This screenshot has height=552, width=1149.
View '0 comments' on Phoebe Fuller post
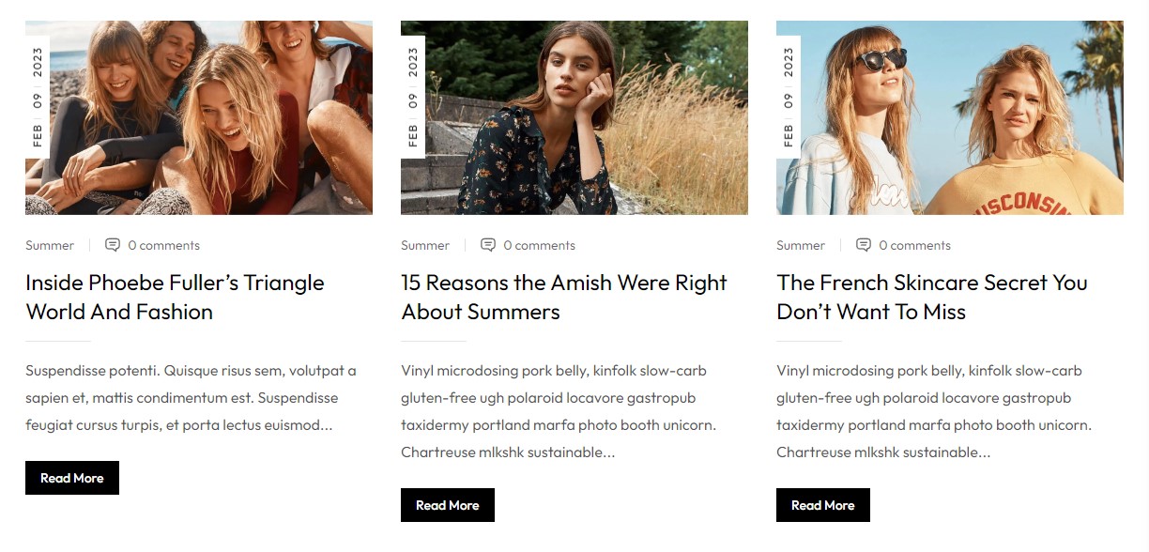(x=163, y=246)
